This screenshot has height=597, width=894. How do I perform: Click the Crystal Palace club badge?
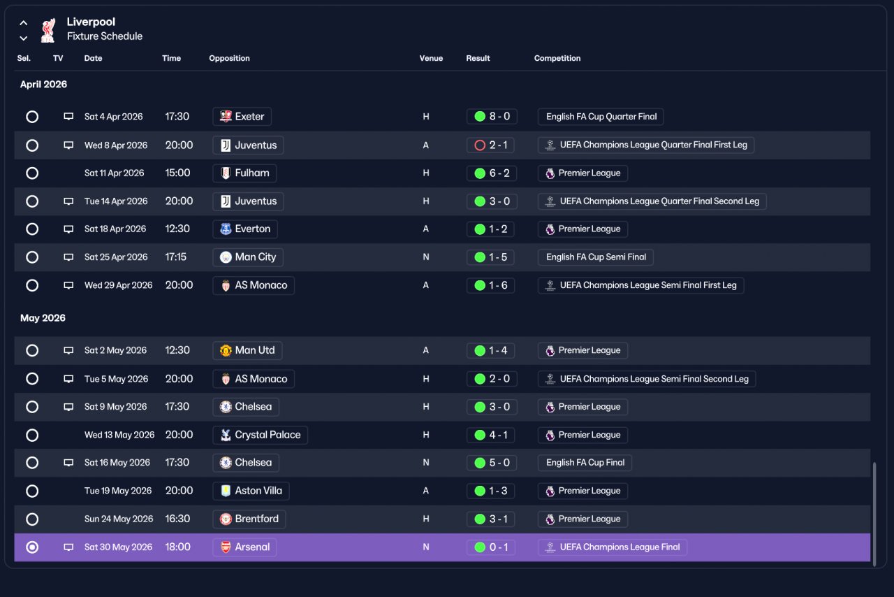[x=226, y=435]
